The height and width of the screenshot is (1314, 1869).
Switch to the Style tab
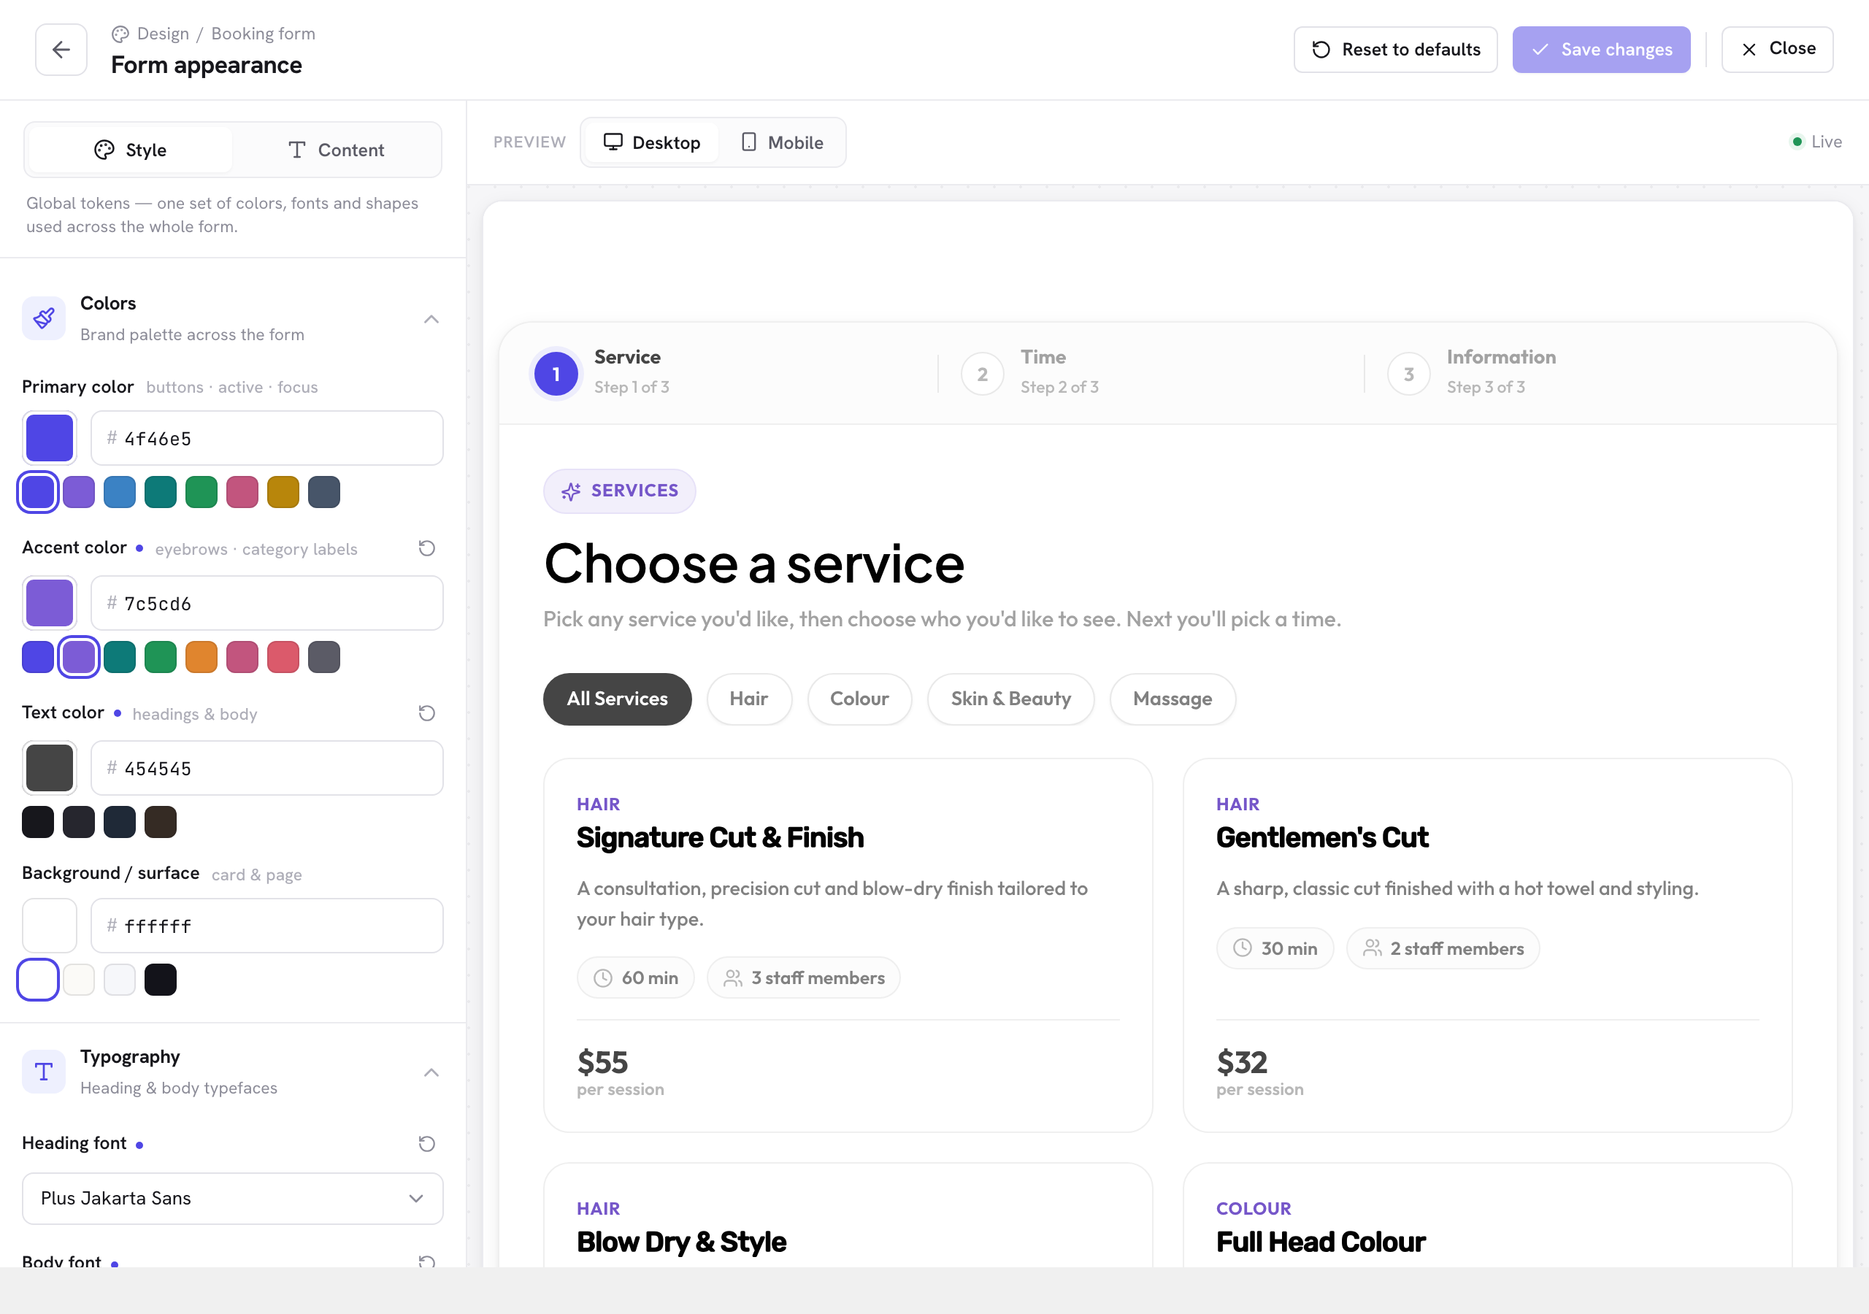pos(130,150)
